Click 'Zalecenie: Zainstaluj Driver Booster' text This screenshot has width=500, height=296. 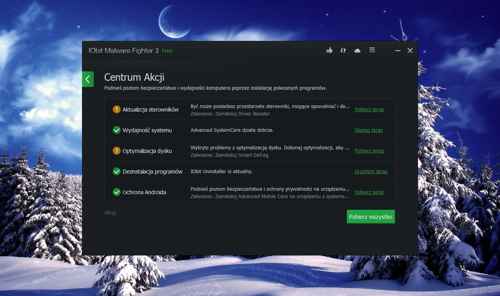[230, 114]
